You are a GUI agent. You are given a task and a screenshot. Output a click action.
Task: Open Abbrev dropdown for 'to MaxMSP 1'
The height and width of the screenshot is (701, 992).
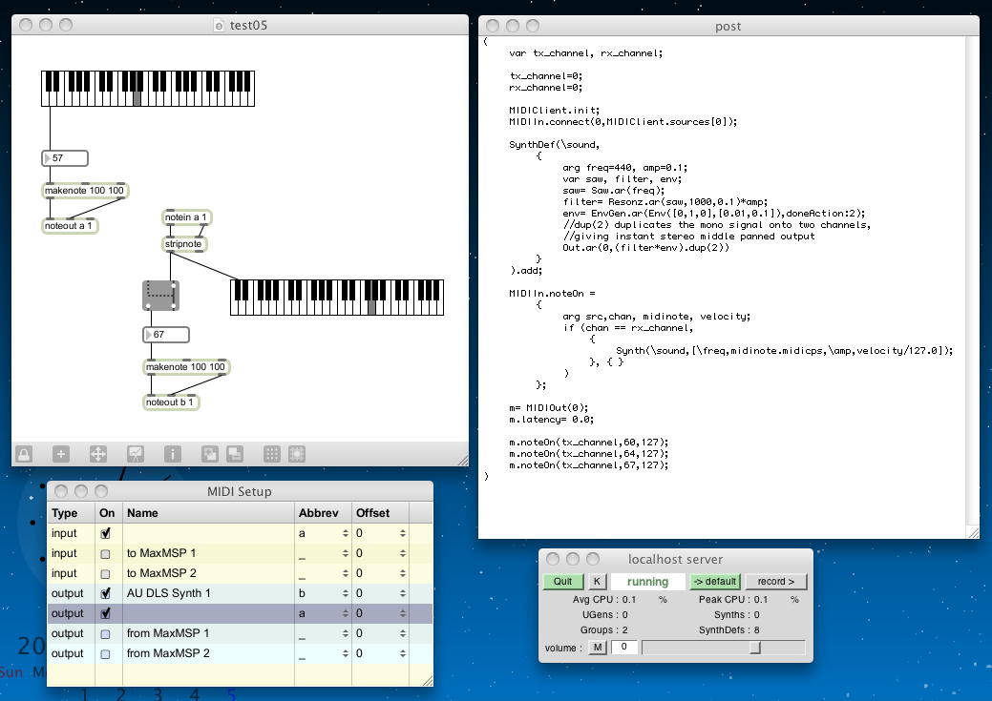pos(345,554)
